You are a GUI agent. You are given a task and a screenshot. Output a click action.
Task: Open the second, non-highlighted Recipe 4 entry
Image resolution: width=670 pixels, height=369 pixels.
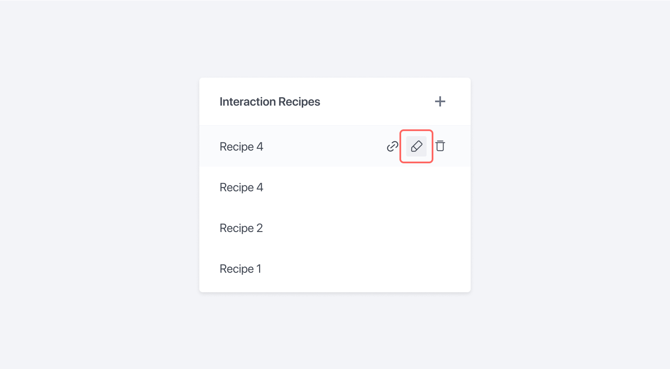(335, 187)
